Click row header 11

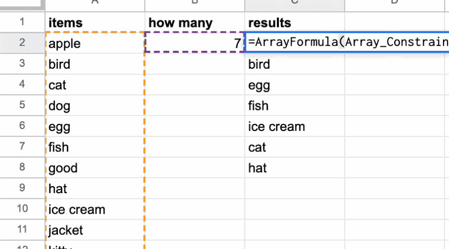22,230
